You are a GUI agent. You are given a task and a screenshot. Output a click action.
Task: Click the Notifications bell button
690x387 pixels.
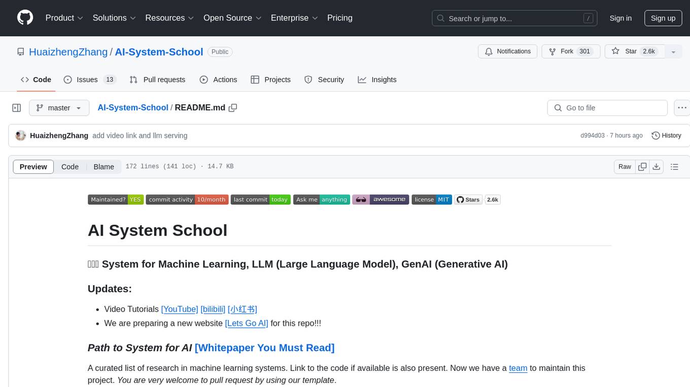point(508,51)
